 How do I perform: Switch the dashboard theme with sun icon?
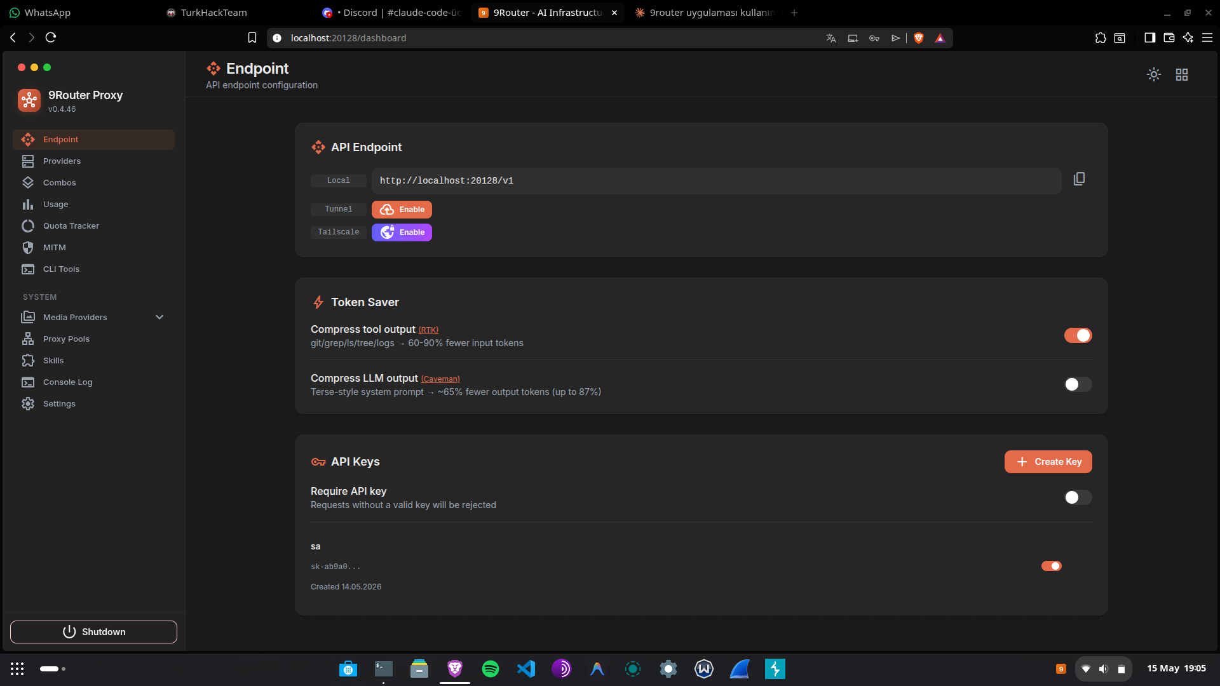[x=1154, y=75]
